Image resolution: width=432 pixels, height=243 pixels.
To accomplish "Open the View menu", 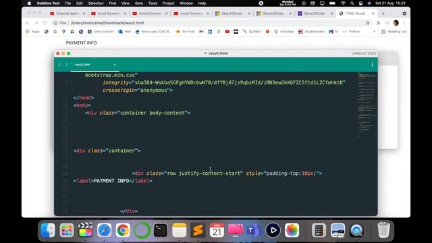I will 126,3.
